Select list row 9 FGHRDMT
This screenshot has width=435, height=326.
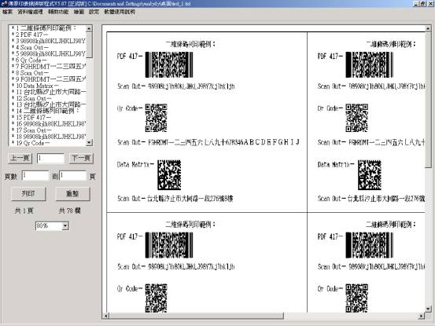pos(48,79)
